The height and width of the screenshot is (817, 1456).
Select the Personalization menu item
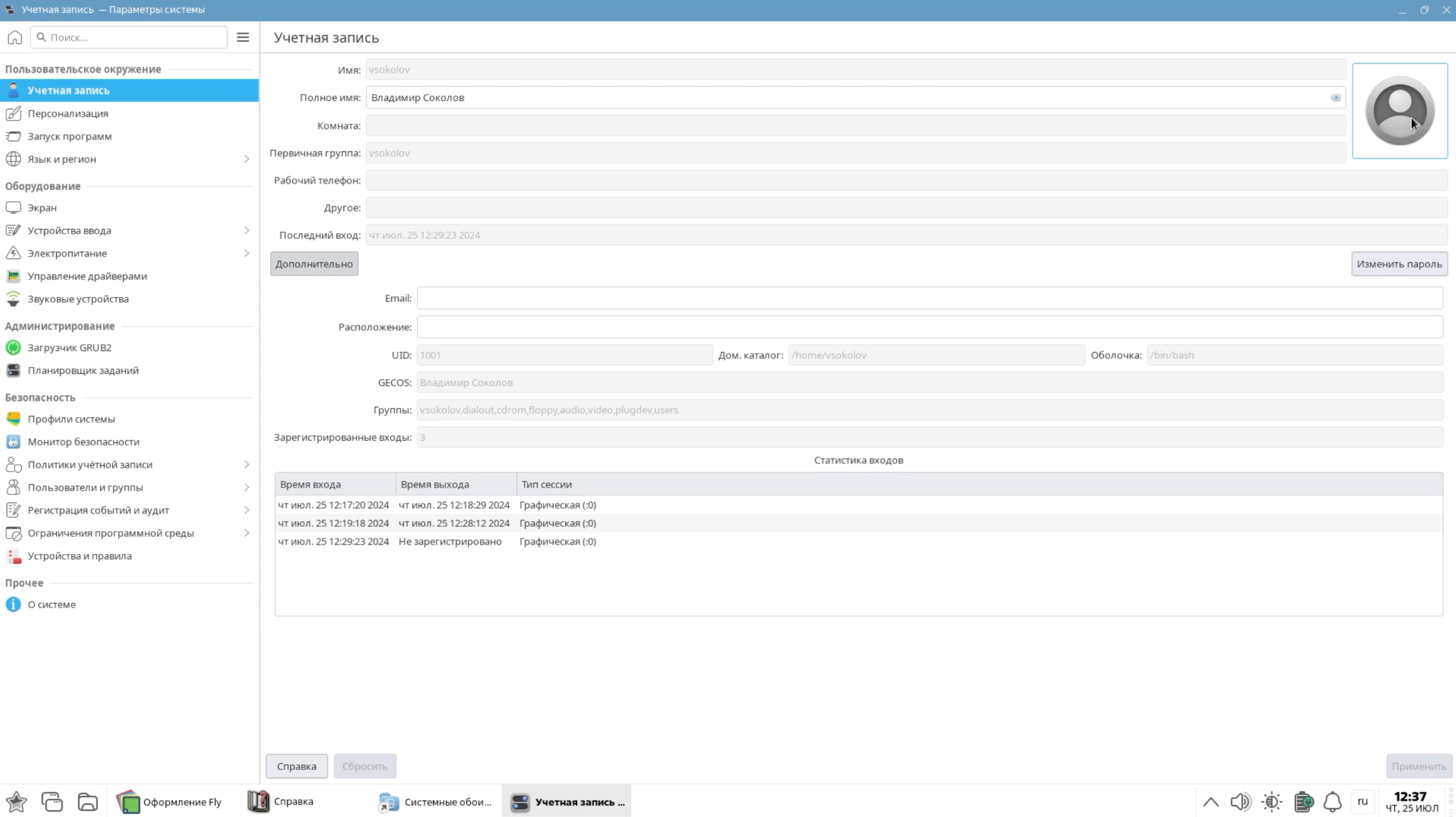point(68,113)
